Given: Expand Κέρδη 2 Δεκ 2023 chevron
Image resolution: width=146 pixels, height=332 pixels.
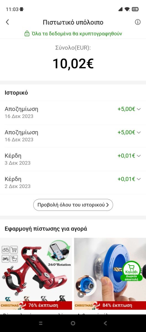Looking at the screenshot, I should [139, 179].
